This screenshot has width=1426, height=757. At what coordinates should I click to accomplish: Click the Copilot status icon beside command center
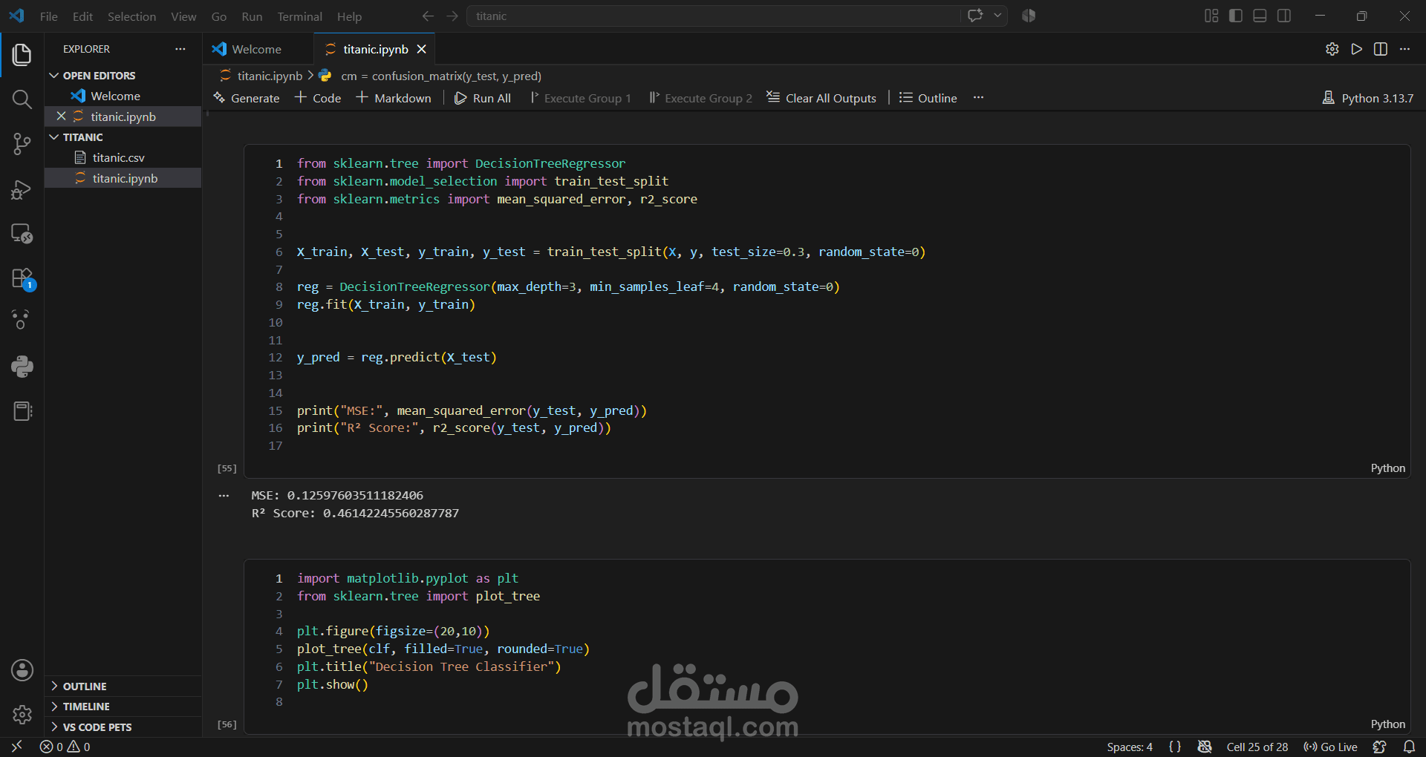coord(1029,16)
